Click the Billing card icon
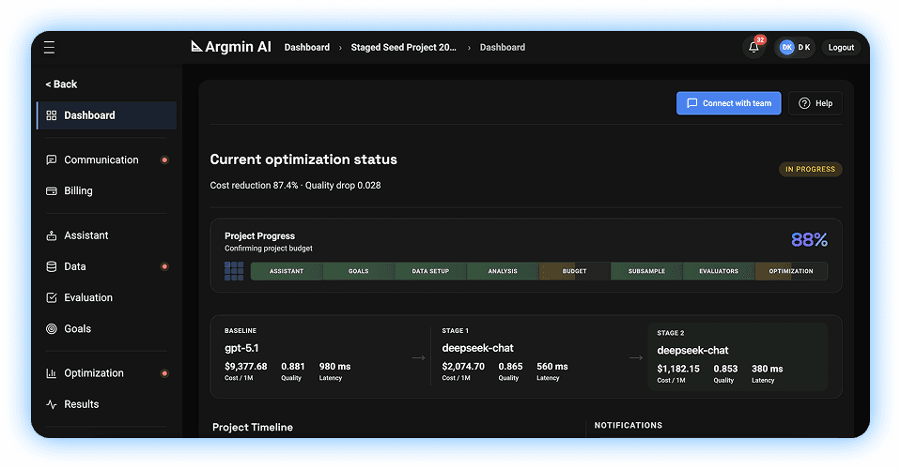This screenshot has height=469, width=901. 51,191
